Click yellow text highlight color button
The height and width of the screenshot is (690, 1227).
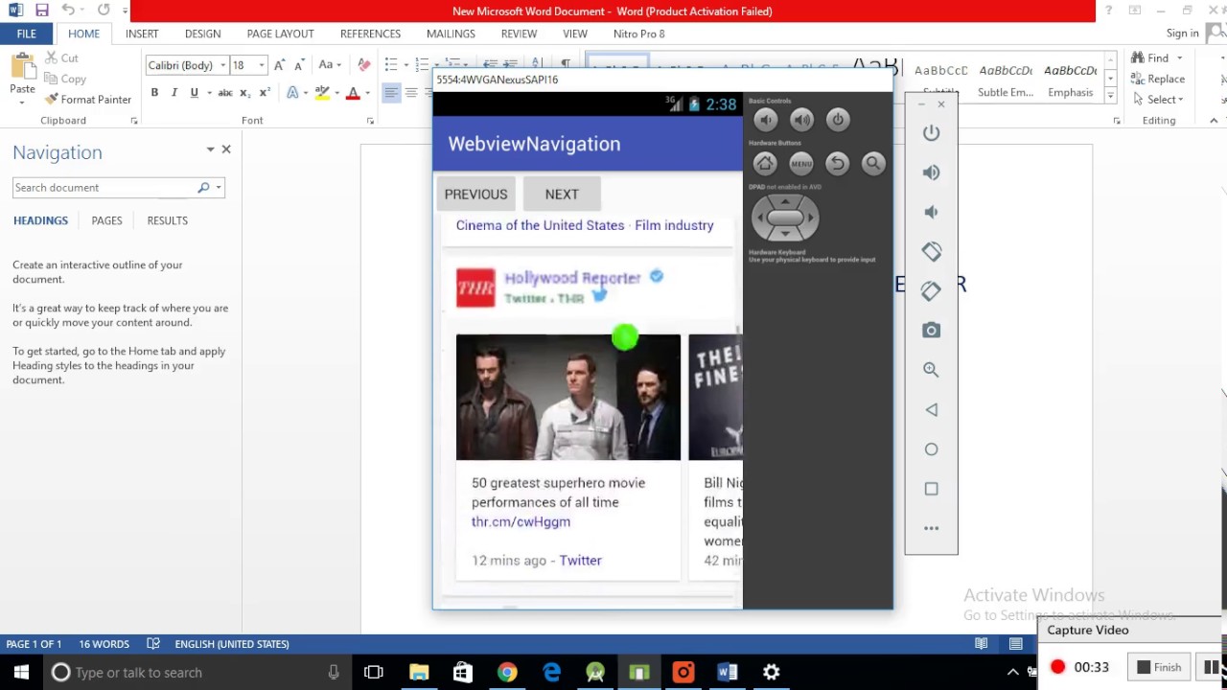pos(323,93)
